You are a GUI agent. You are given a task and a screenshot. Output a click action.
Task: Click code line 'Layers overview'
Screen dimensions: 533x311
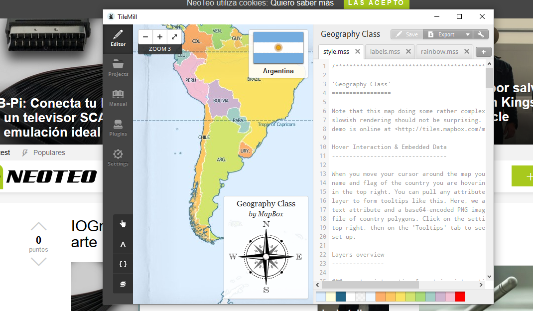[358, 255]
